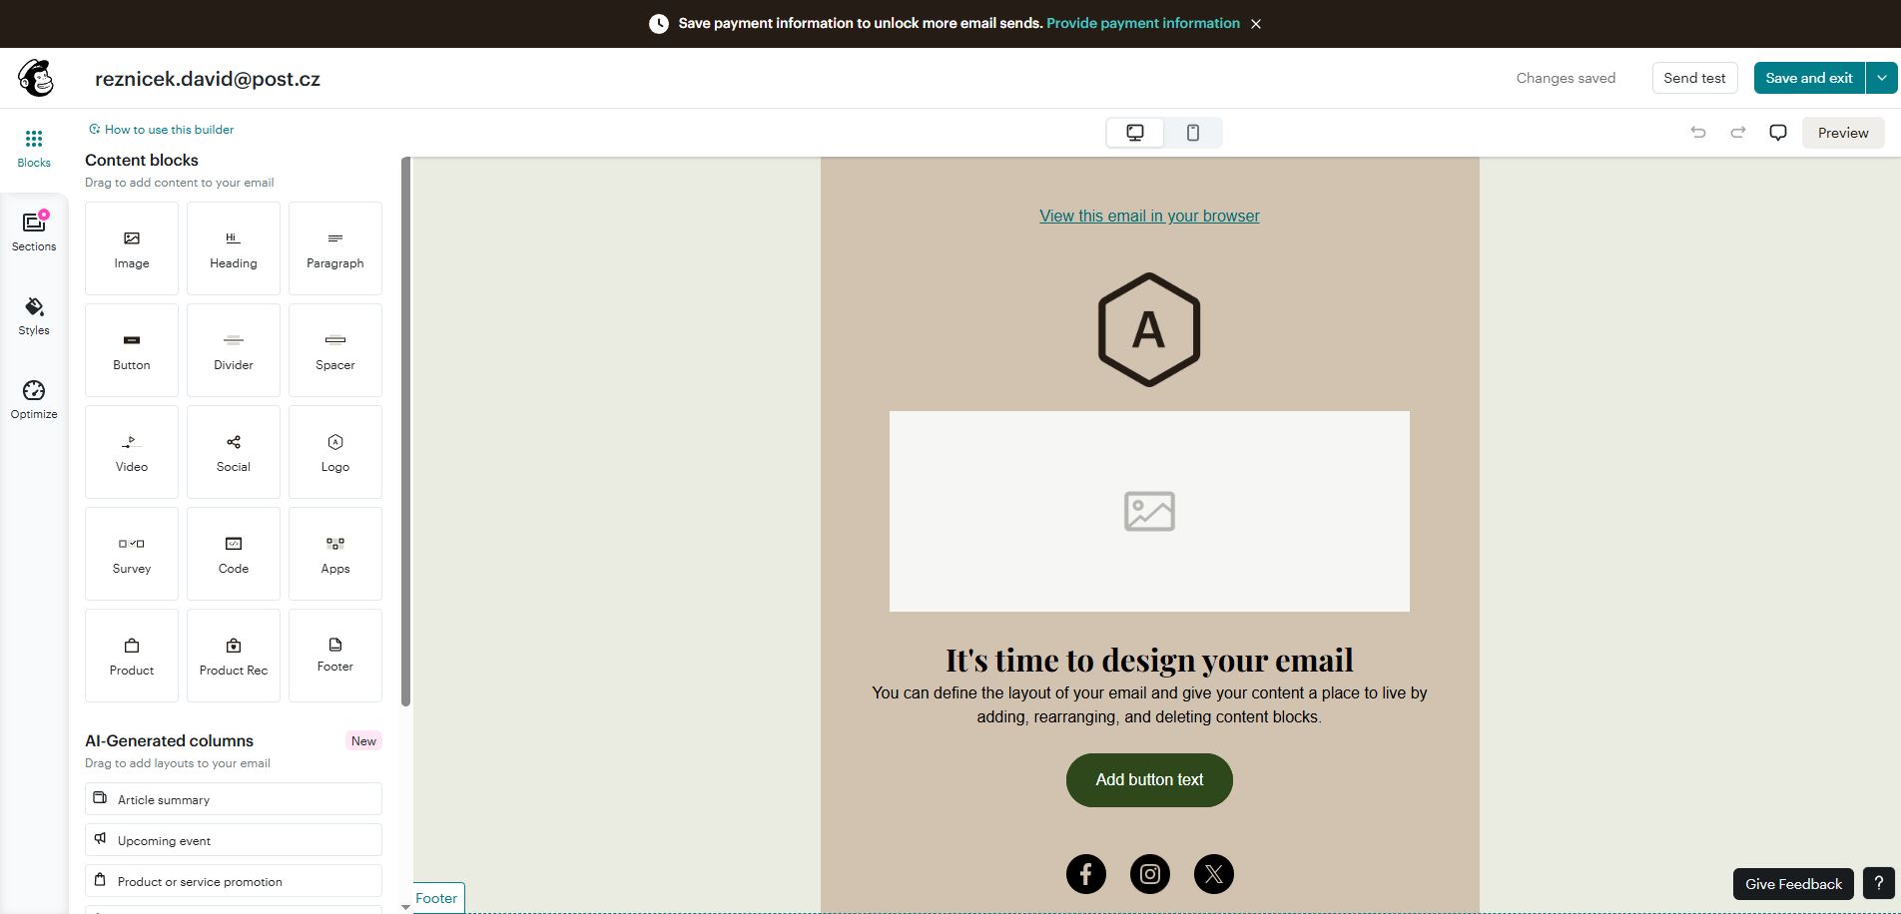Click the X social icon in the email
Screen dimensions: 1901x914
pyautogui.click(x=1214, y=874)
